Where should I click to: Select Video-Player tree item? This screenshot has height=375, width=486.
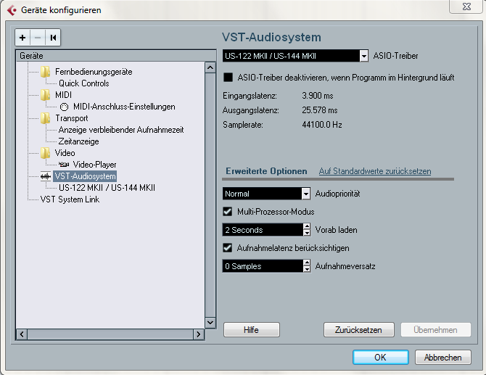pos(94,165)
